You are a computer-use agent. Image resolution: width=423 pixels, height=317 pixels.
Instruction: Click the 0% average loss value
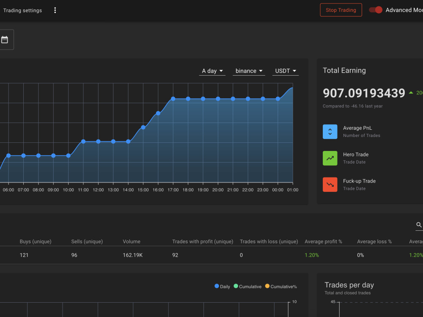click(x=360, y=255)
